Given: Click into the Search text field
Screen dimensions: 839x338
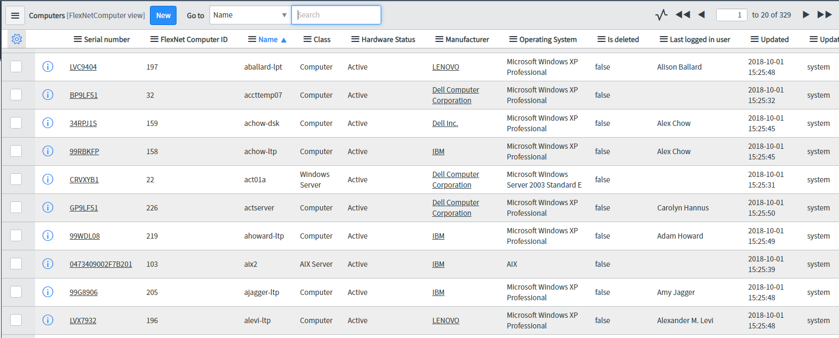Looking at the screenshot, I should pyautogui.click(x=336, y=15).
